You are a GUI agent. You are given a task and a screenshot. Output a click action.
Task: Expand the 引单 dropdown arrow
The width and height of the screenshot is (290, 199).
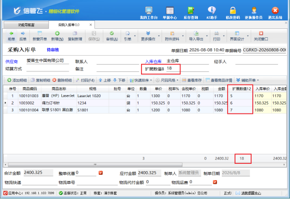click(x=135, y=36)
